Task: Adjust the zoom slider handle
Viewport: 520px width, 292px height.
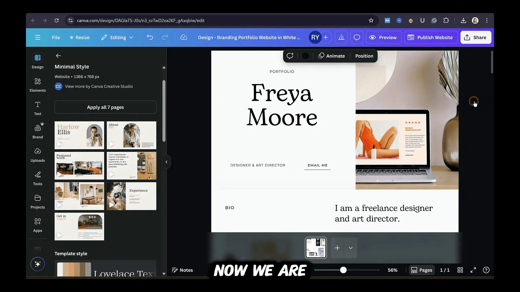Action: coord(343,270)
